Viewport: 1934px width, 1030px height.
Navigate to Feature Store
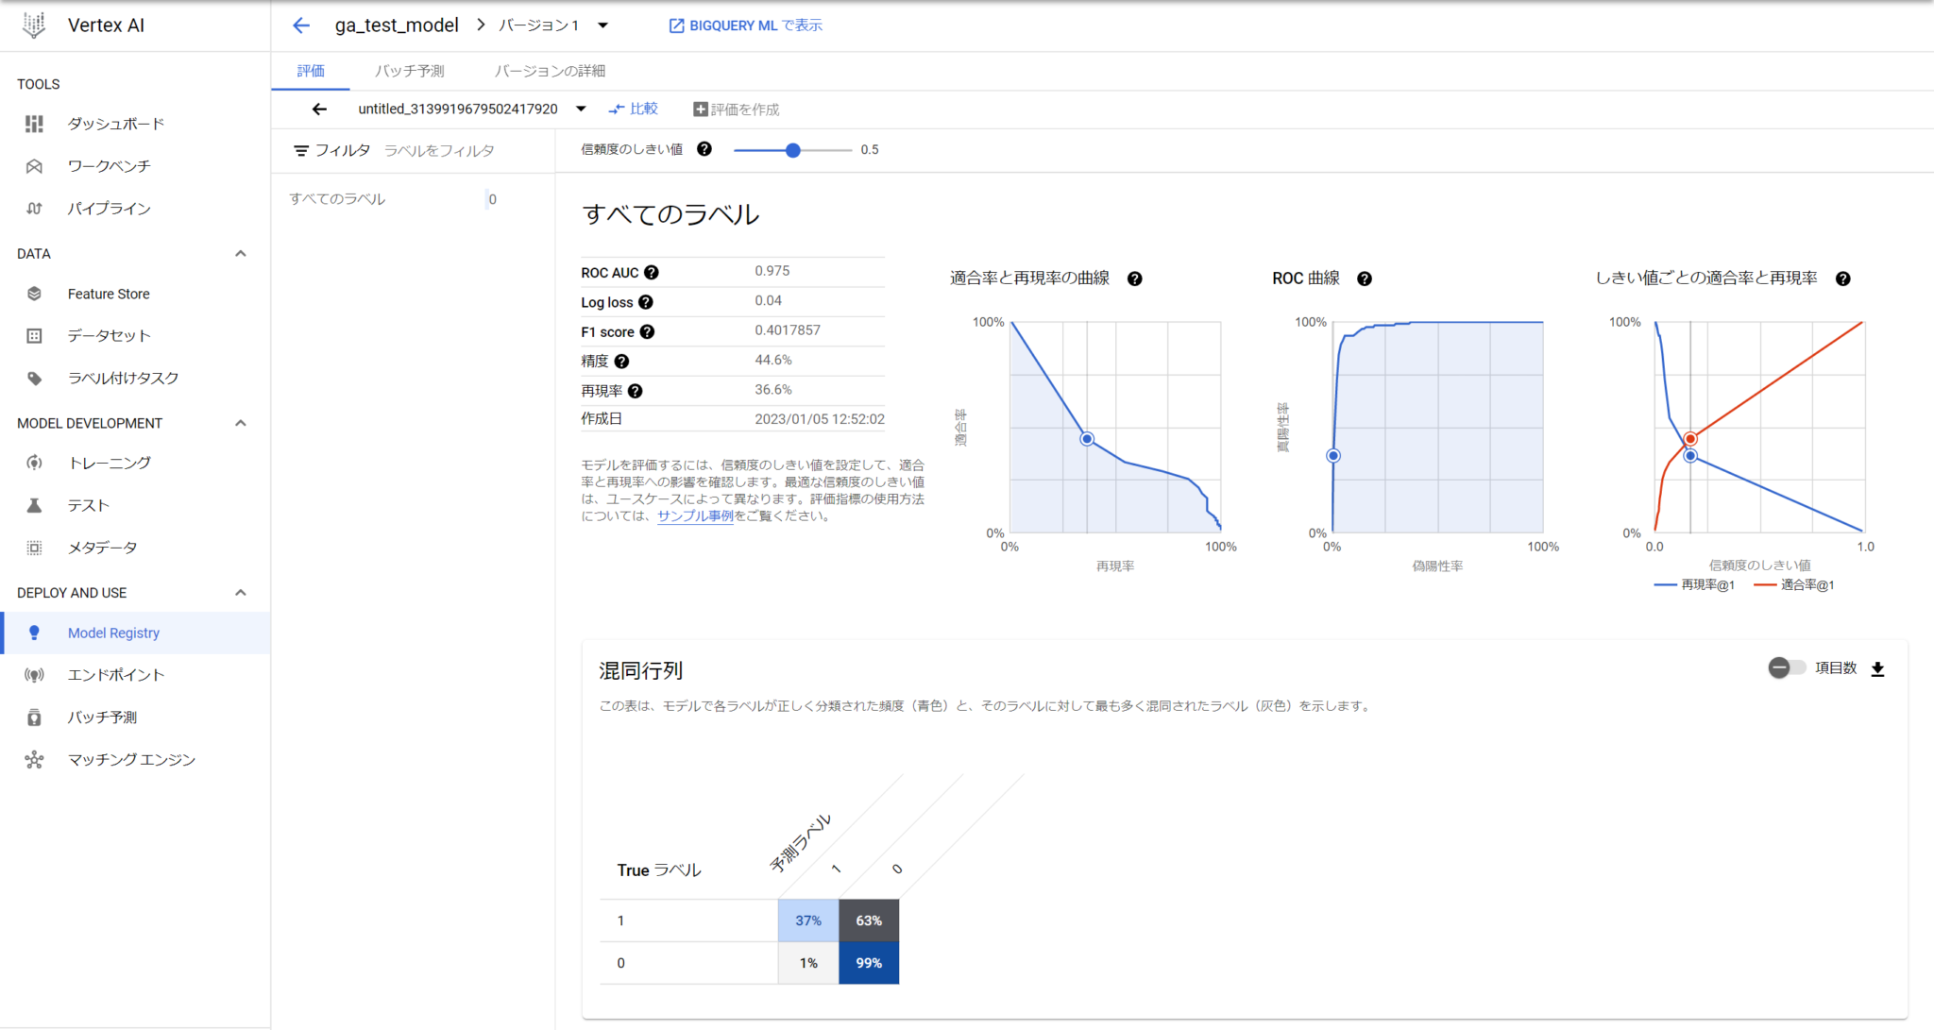[x=109, y=293]
